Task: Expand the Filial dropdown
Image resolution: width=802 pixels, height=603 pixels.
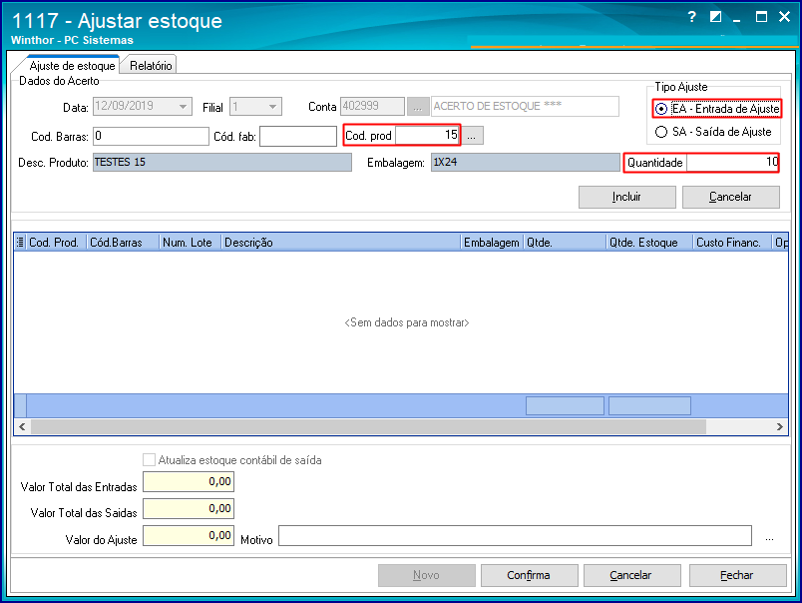Action: tap(272, 107)
